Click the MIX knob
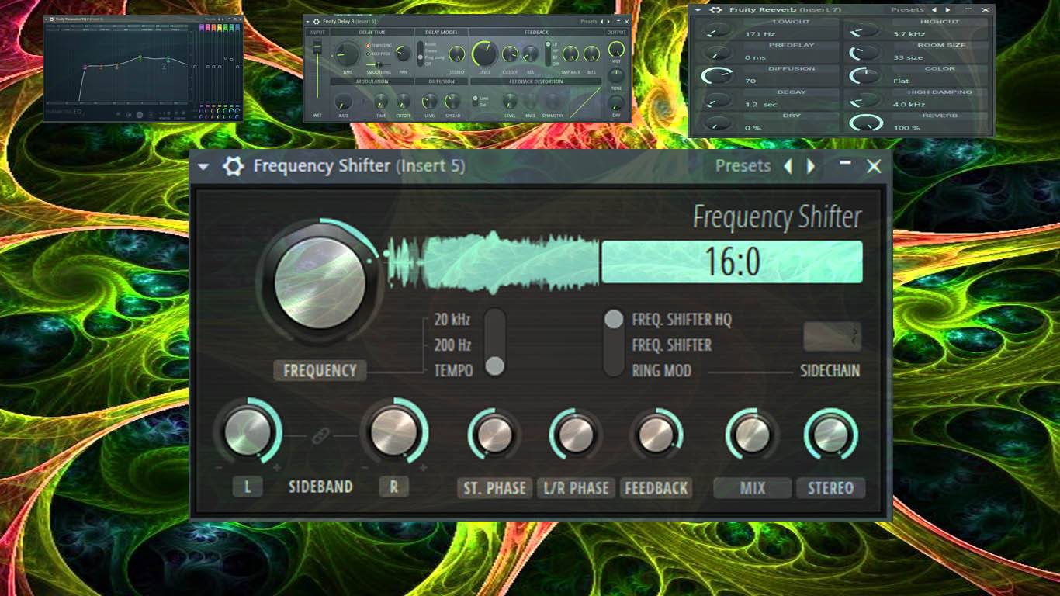The width and height of the screenshot is (1060, 596). tap(752, 435)
